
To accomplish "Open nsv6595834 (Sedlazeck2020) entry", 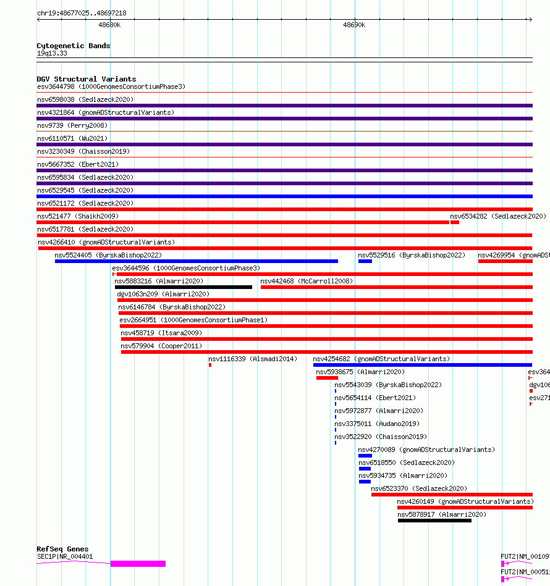I will point(85,177).
